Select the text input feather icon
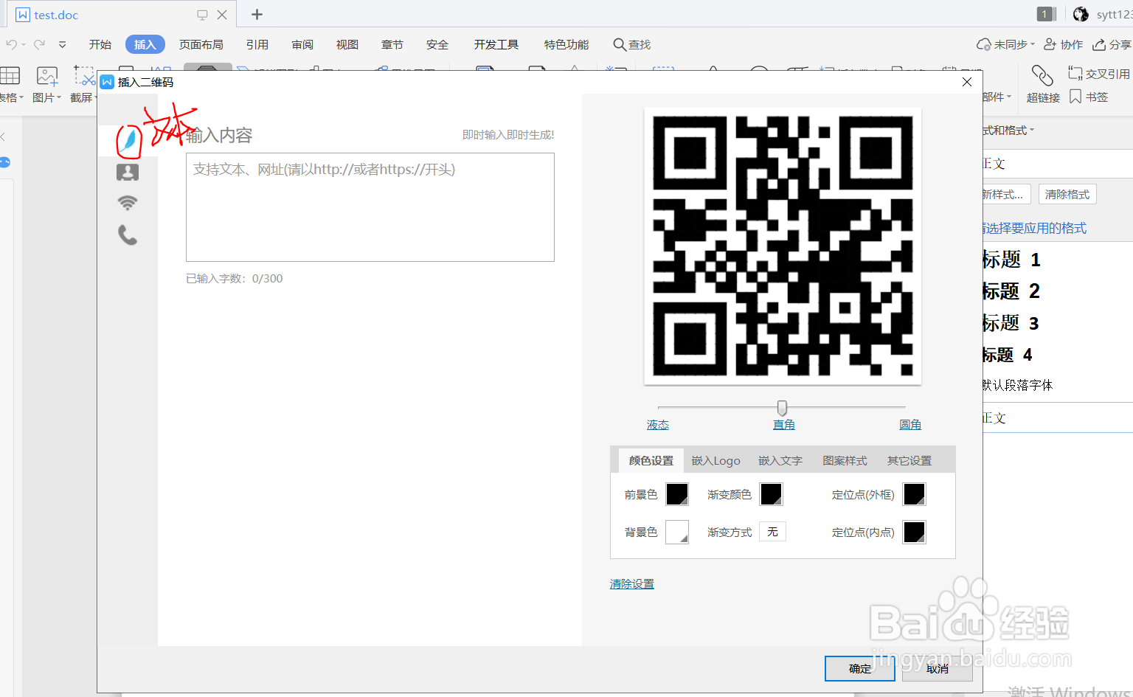Screen dimensions: 1133x697 point(129,140)
